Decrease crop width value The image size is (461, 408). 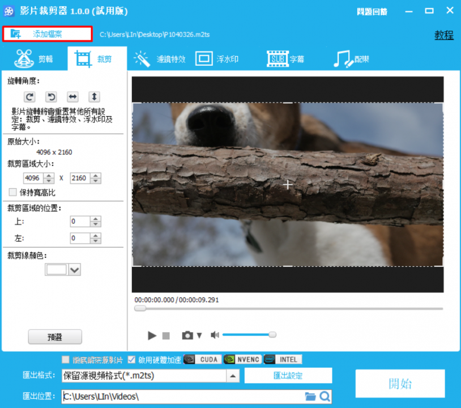(49, 181)
